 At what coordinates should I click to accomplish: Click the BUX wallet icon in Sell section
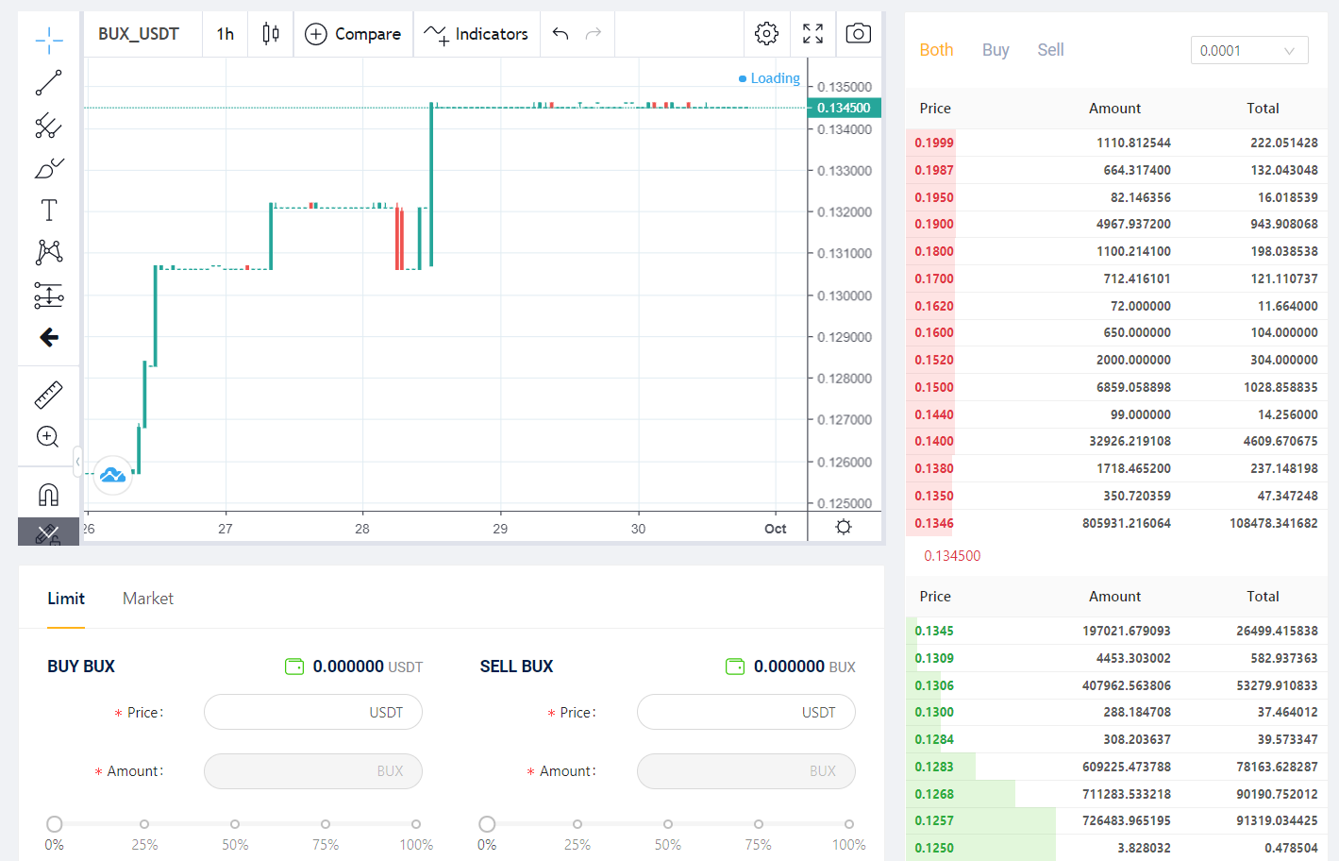click(x=735, y=667)
